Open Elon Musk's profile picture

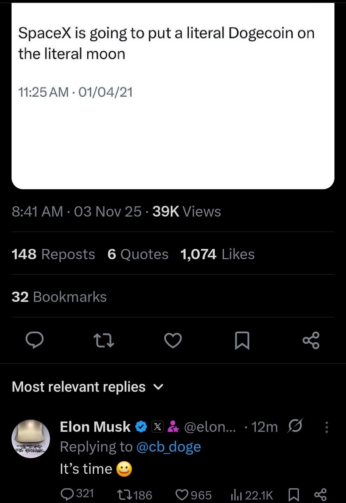click(x=31, y=439)
